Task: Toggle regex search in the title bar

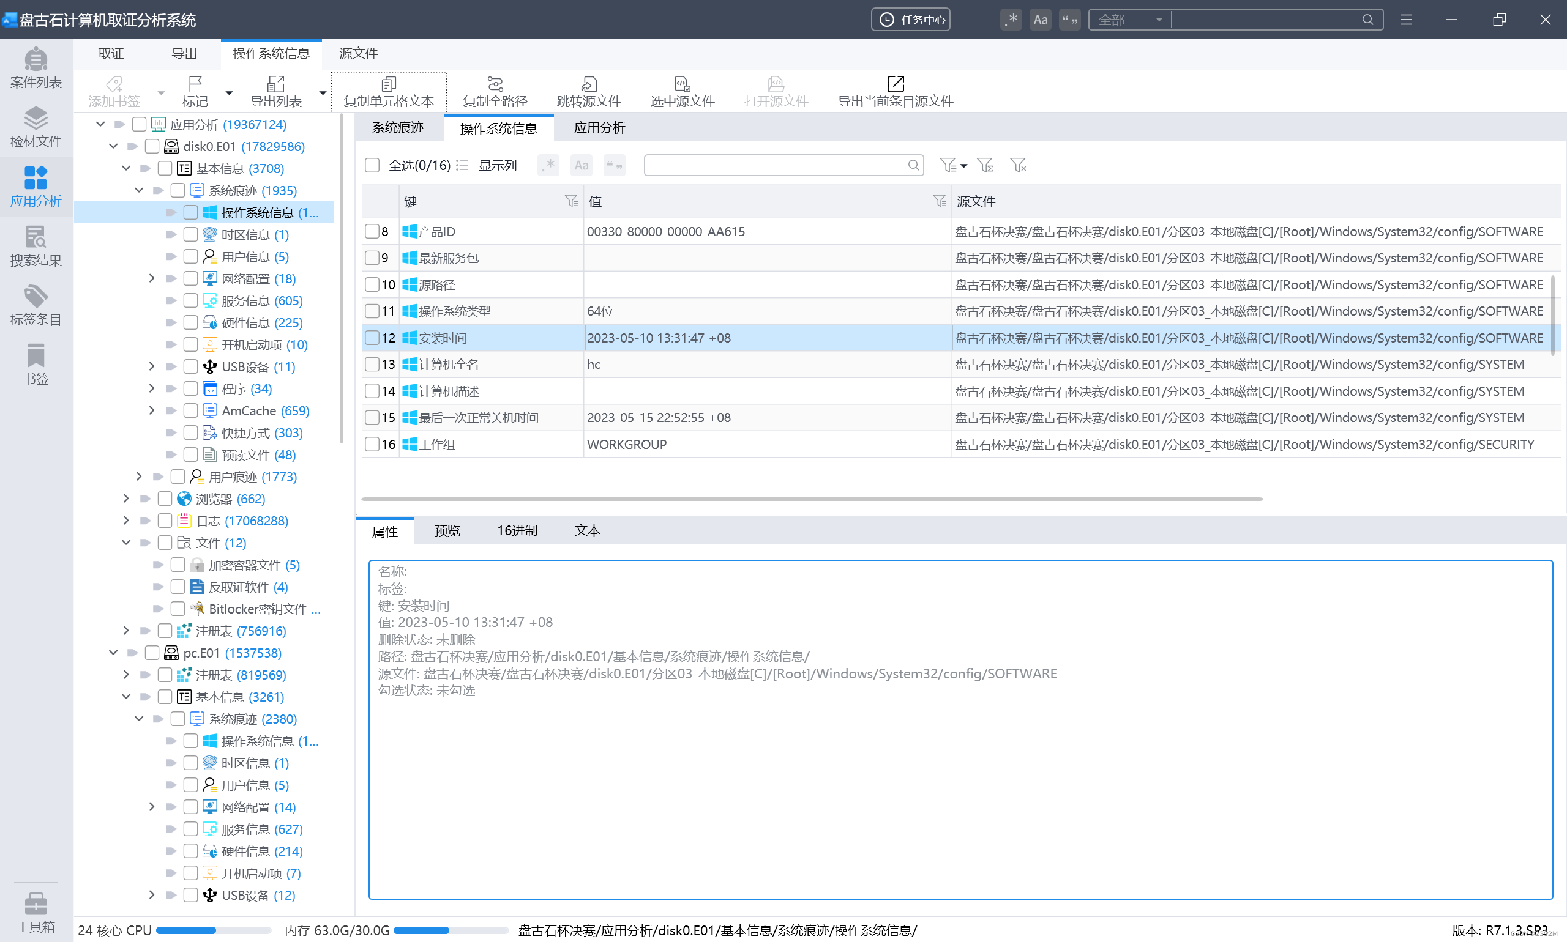Action: point(1011,20)
